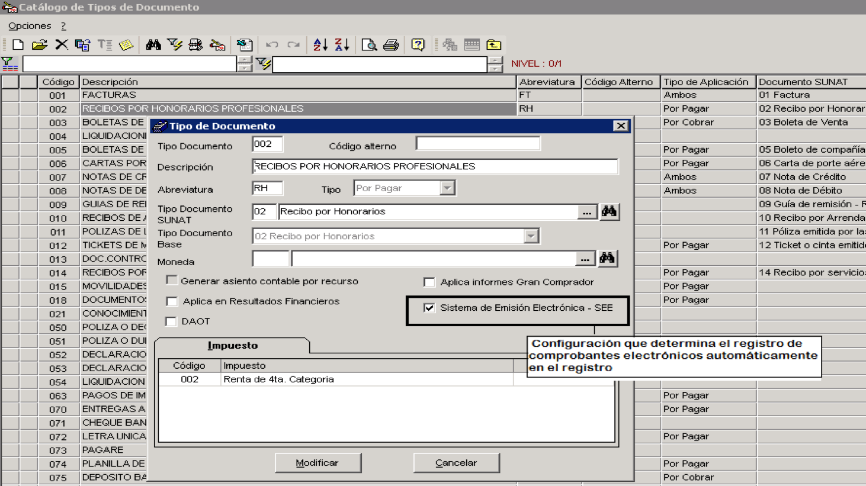Click the new document icon in toolbar
The height and width of the screenshot is (486, 866).
pos(18,45)
